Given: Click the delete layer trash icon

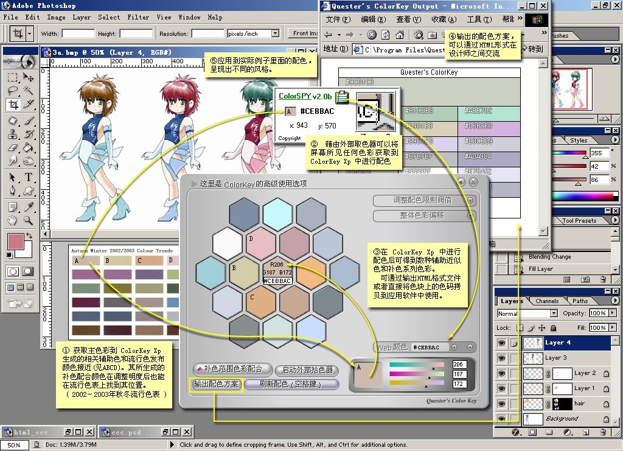Looking at the screenshot, I should click(x=603, y=432).
